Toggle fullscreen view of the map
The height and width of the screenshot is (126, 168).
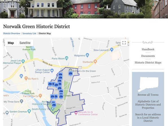[x=124, y=43]
